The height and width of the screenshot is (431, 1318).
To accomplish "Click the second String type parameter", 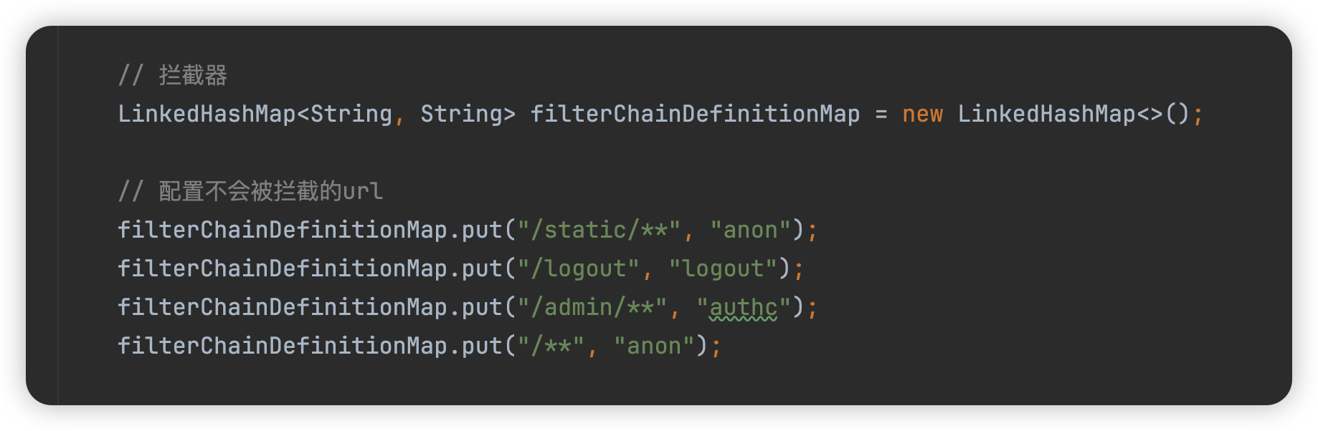I will (461, 114).
